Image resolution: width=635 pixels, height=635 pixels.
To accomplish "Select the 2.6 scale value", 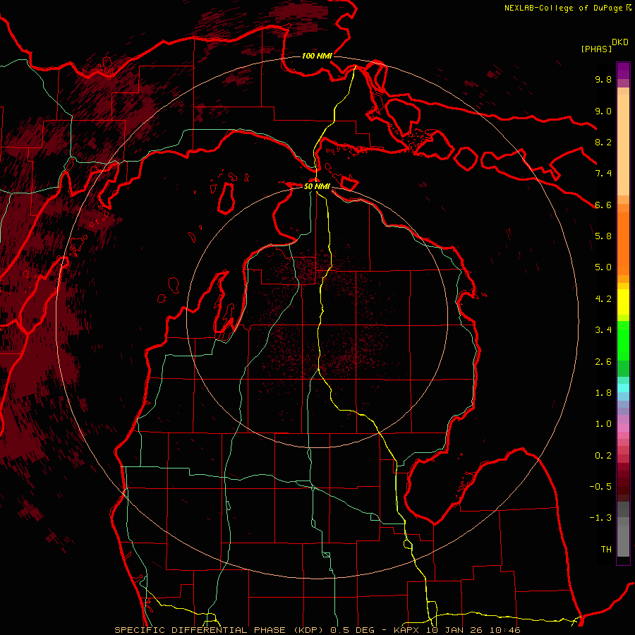I will point(603,362).
